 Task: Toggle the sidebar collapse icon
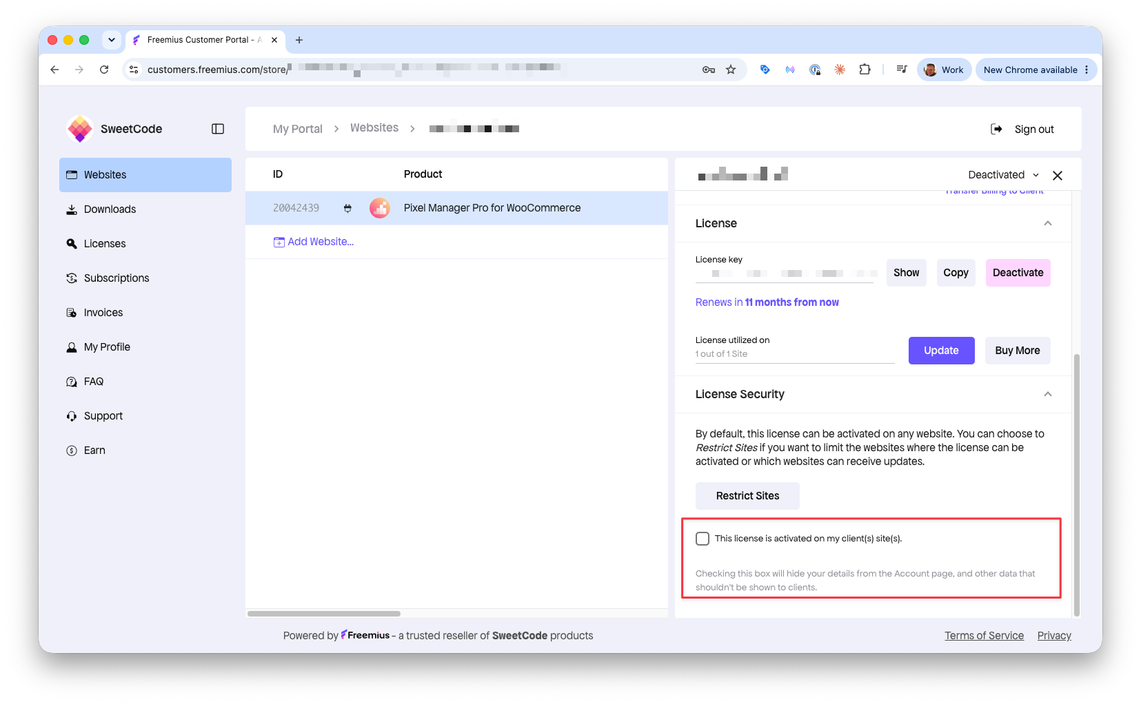(x=218, y=129)
